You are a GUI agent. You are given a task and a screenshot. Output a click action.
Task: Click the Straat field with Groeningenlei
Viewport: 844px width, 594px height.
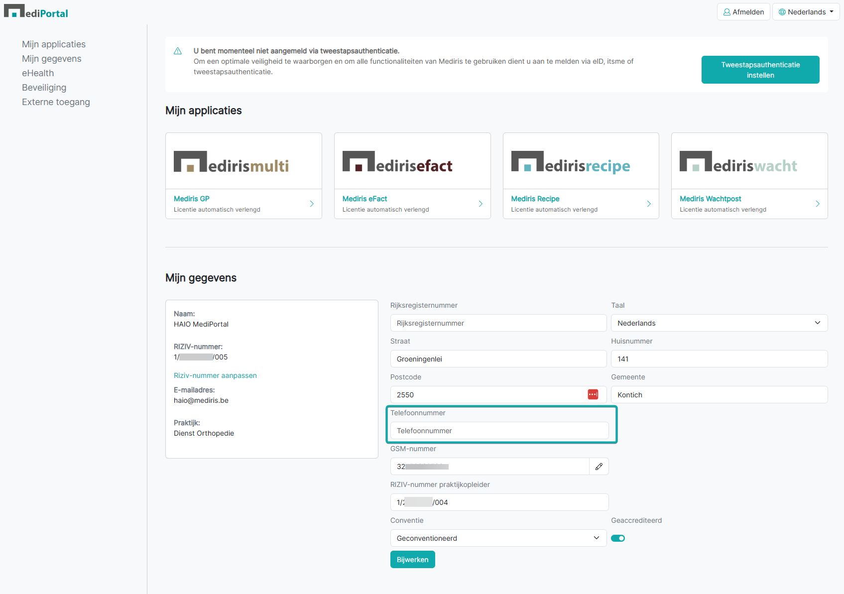pos(498,359)
